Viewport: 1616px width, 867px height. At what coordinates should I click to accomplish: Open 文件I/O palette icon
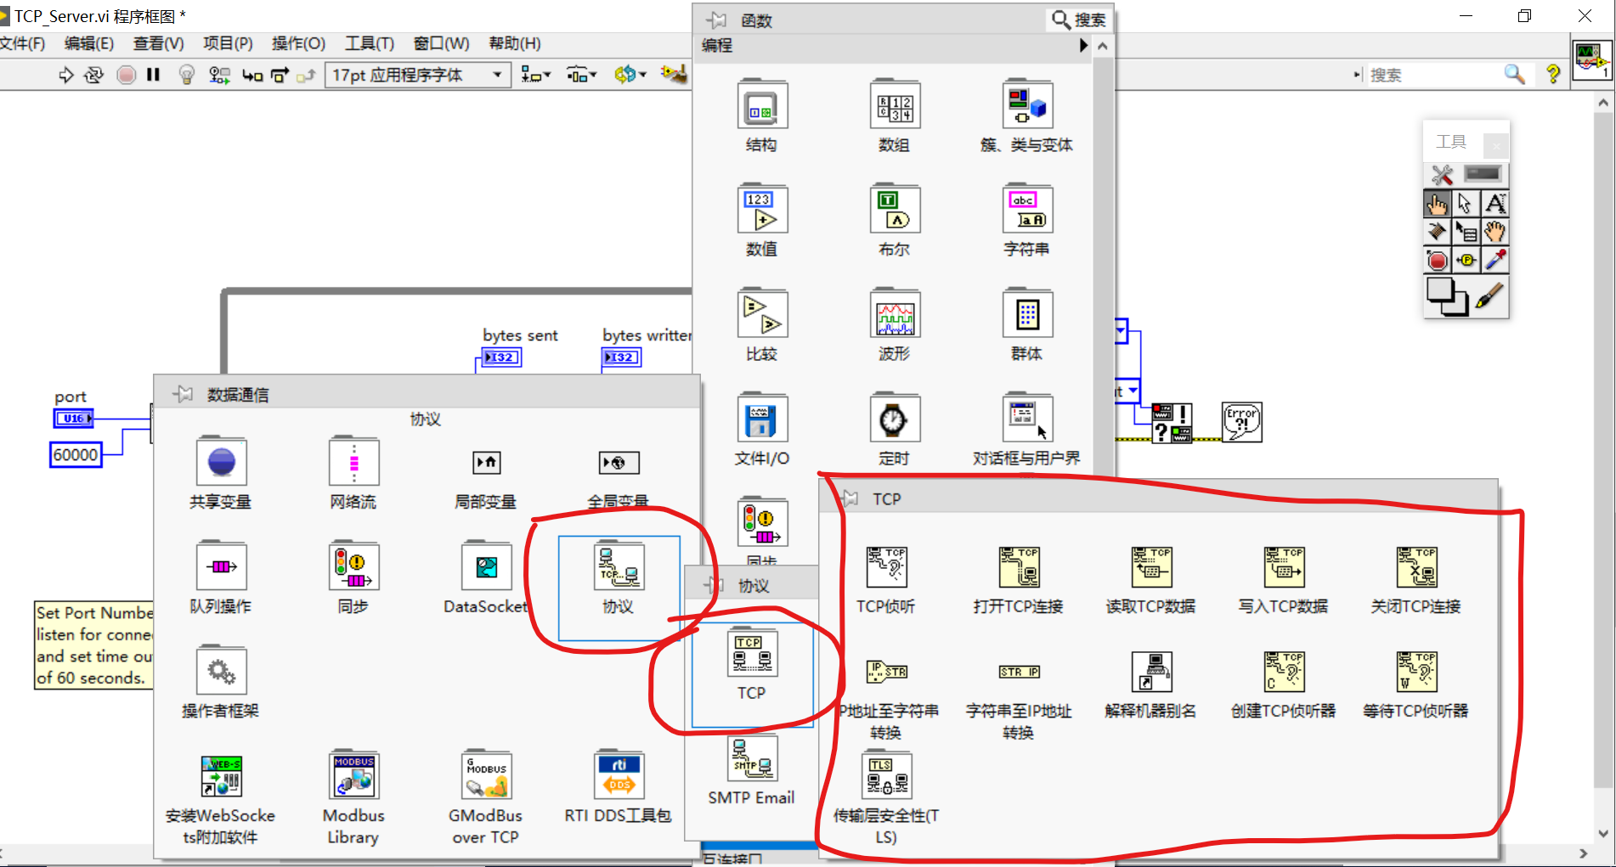(x=761, y=419)
